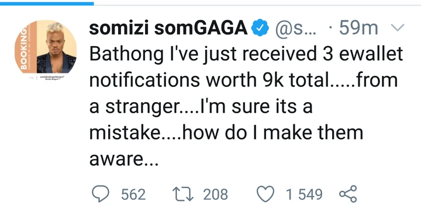
Task: Retweet using the retweet arrows icon
Action: click(183, 194)
